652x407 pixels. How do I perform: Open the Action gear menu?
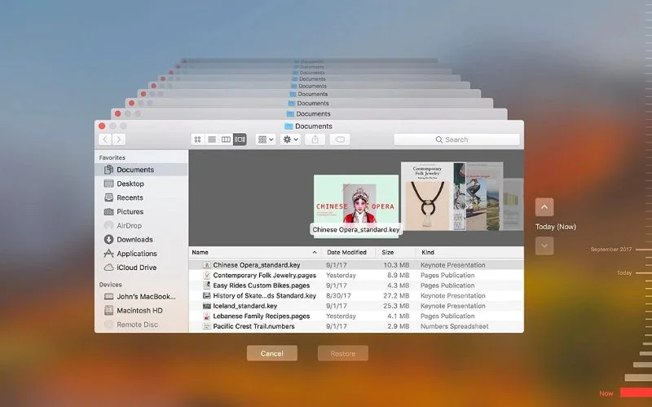[290, 139]
